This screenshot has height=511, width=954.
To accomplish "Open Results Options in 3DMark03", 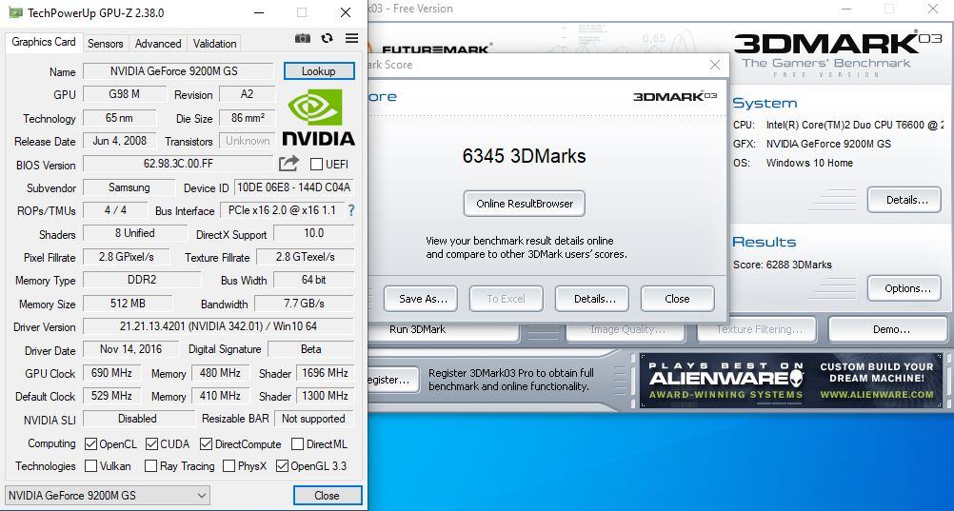I will (904, 288).
